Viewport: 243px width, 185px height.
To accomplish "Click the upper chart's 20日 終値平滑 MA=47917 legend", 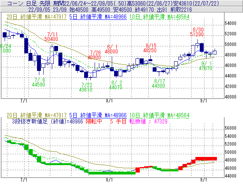I will [x=37, y=17].
